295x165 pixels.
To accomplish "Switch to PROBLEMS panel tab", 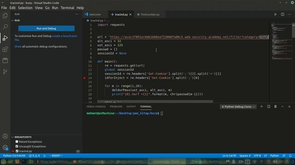I will pyautogui.click(x=116, y=107).
